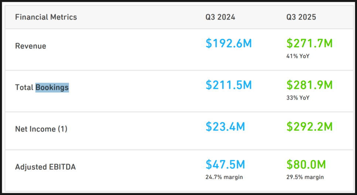The image size is (357, 195).
Task: Click the $23.4M net income value
Action: (225, 127)
